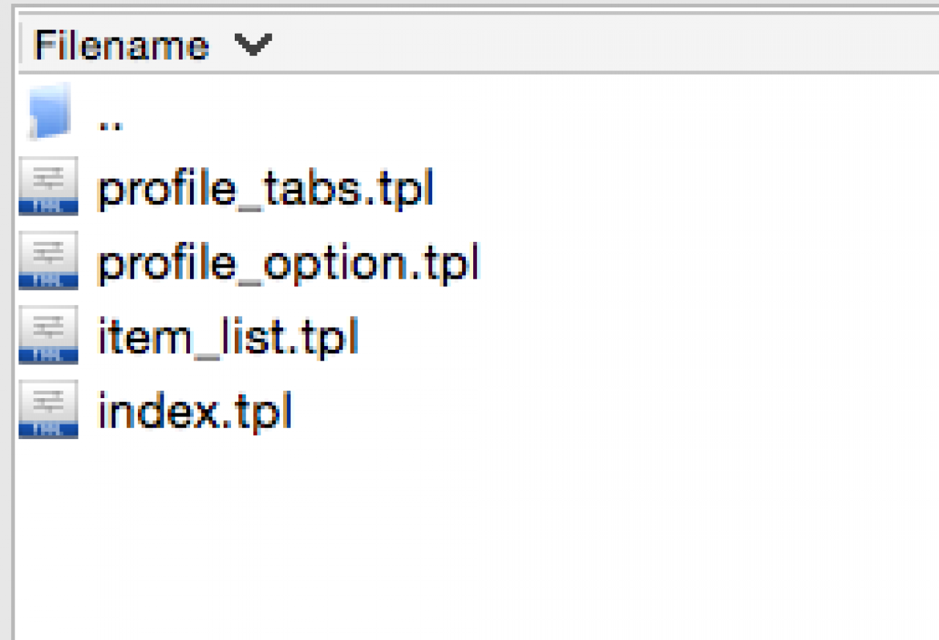Click the profile_tabs.tpl file icon

(x=48, y=186)
